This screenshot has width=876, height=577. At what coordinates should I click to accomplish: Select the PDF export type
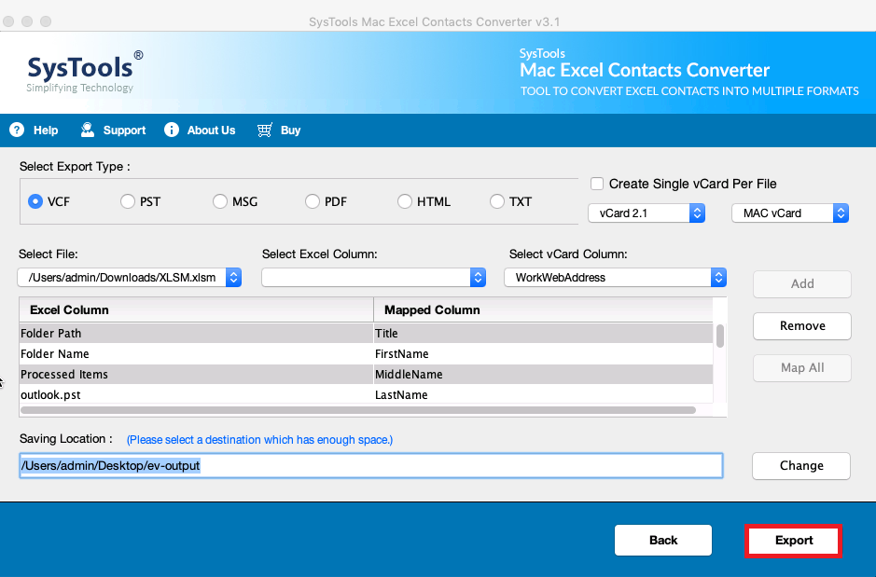(x=312, y=201)
